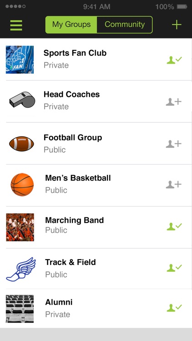The image size is (192, 341).
Task: Select the My Groups tab
Action: tap(71, 25)
